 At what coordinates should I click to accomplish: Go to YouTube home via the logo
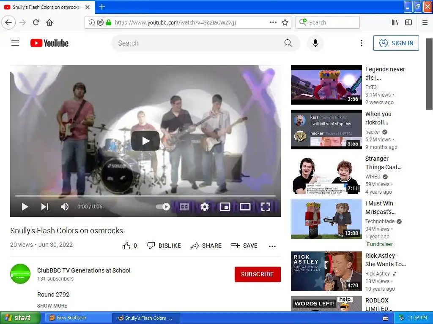[x=49, y=43]
